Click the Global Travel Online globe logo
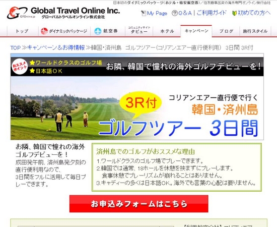The width and height of the screenshot is (277, 227). pos(17,13)
